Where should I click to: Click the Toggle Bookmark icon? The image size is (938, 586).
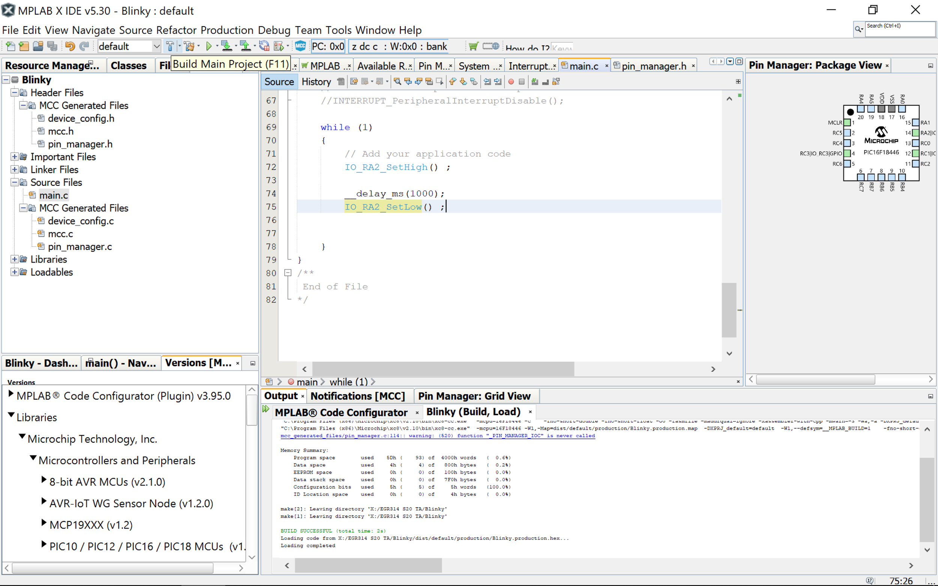coord(474,81)
